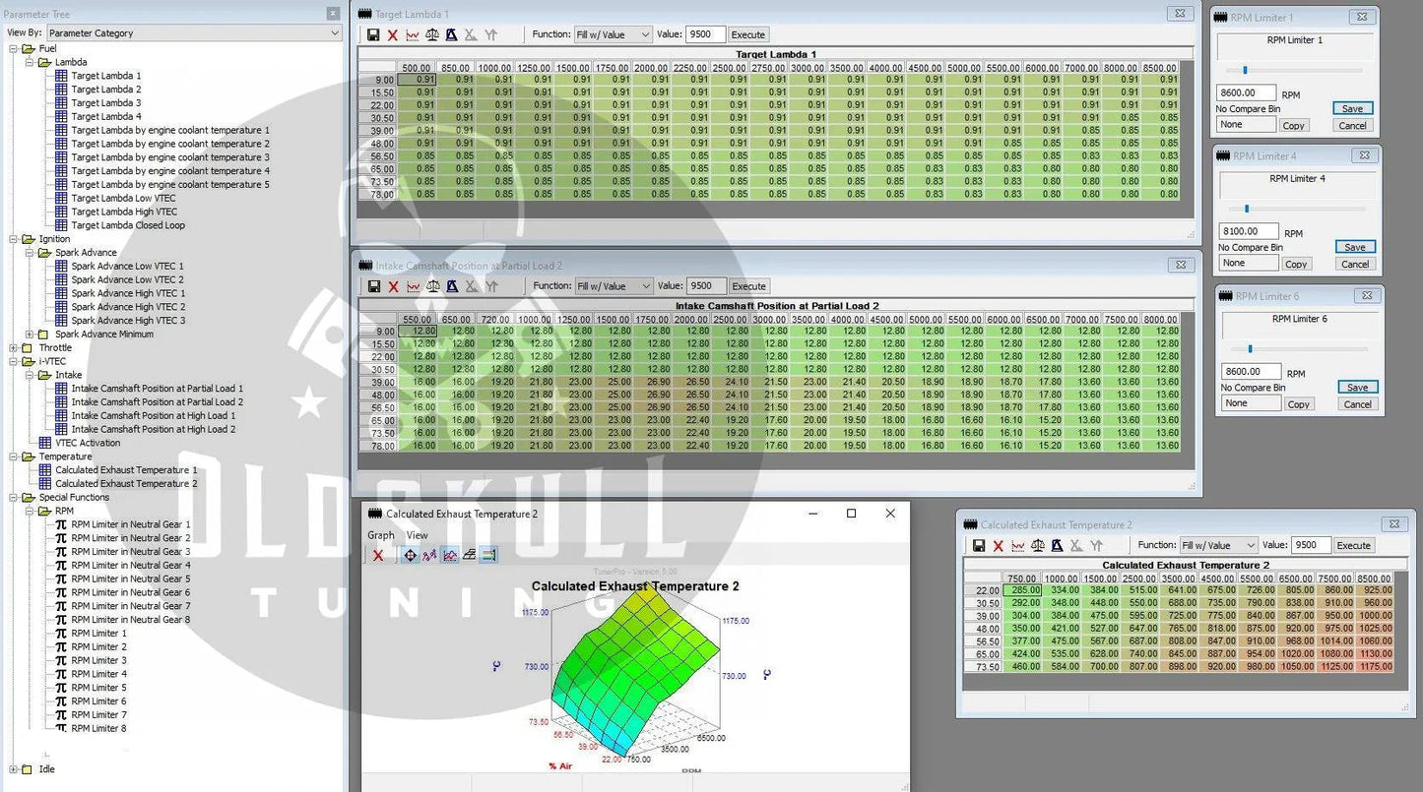Expand the Idle node in the parameter tree
Image resolution: width=1423 pixels, height=792 pixels.
click(14, 769)
